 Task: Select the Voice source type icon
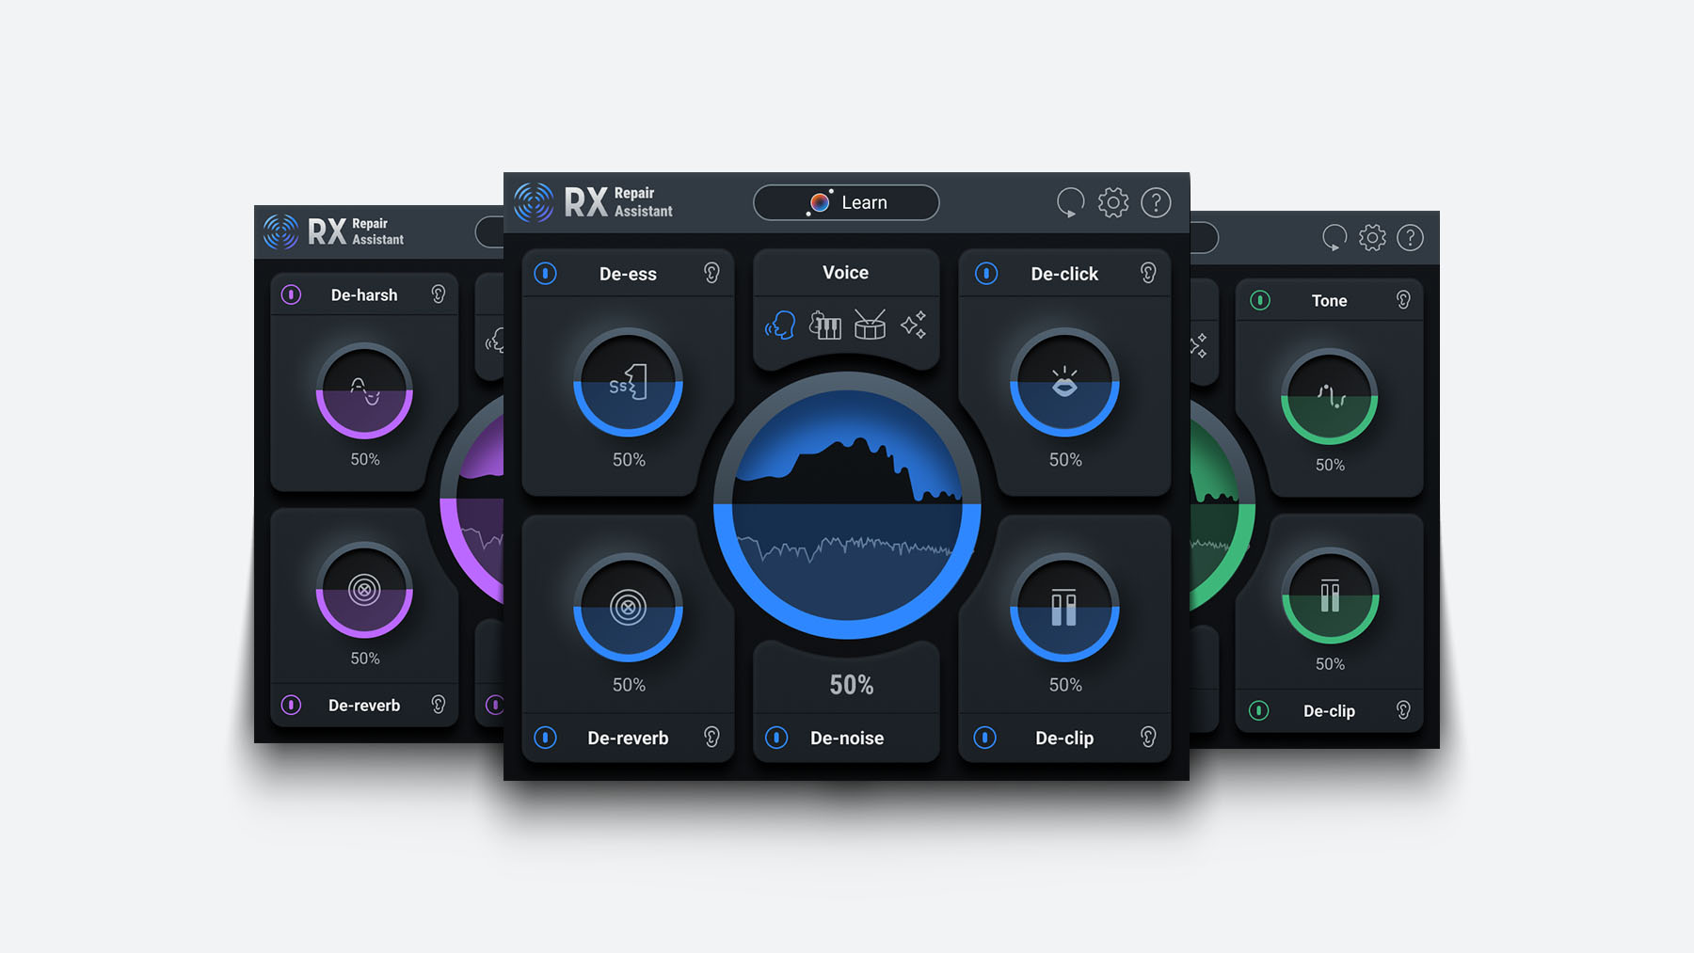[780, 326]
